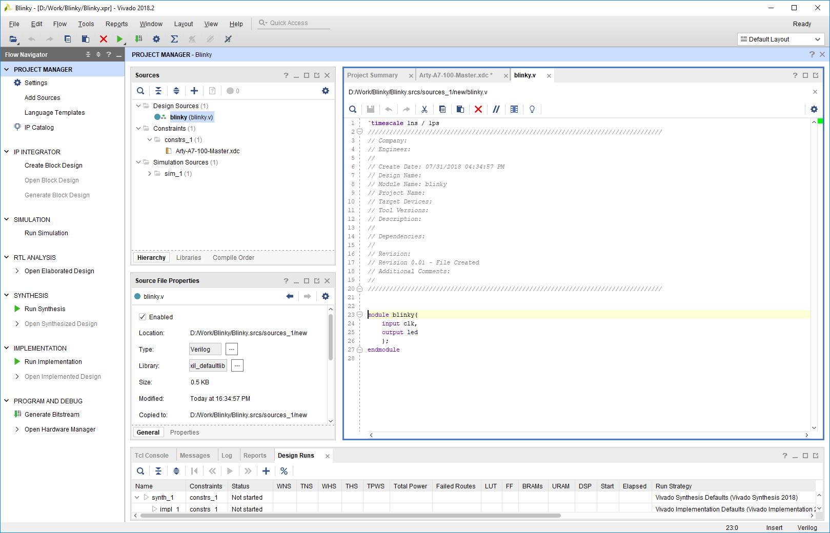Screen dimensions: 830x533
Task: Click Add Sources plus icon in Sources panel
Action: [x=194, y=91]
